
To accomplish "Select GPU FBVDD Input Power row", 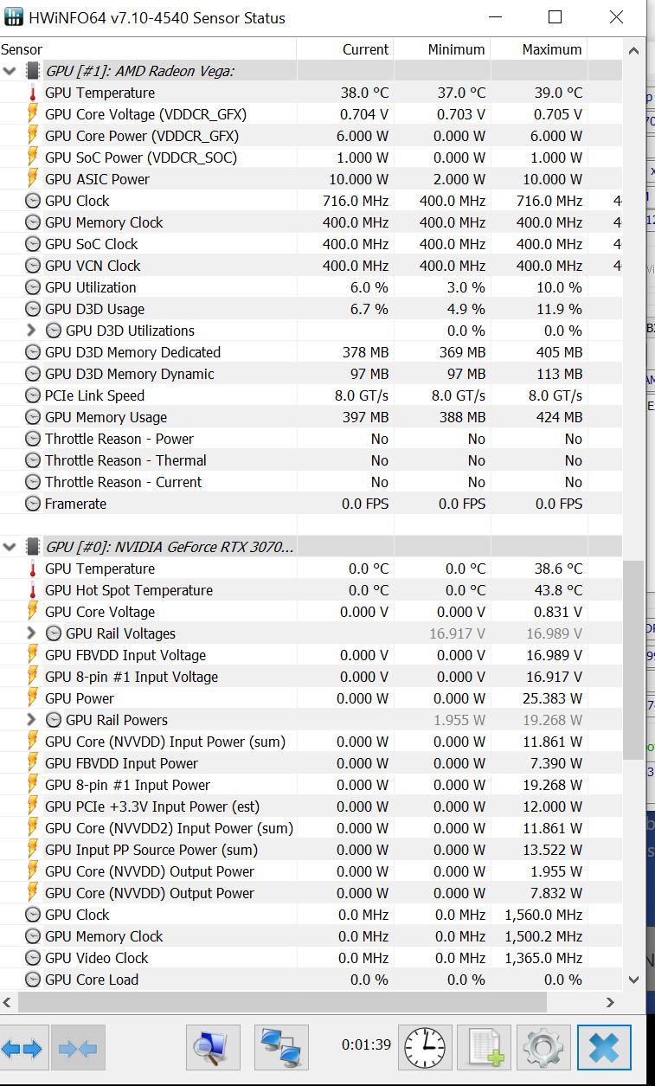I will click(311, 763).
